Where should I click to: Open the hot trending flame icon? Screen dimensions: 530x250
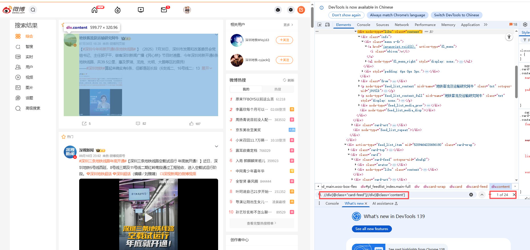[x=117, y=10]
